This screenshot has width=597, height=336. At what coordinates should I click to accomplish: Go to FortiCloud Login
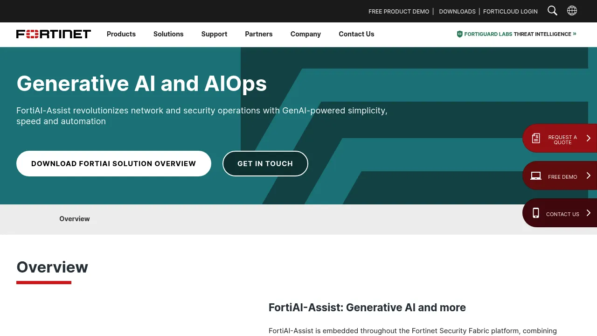[510, 11]
